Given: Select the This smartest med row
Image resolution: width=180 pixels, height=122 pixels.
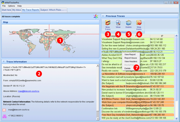Looking at the screenshot, I should (138, 77).
